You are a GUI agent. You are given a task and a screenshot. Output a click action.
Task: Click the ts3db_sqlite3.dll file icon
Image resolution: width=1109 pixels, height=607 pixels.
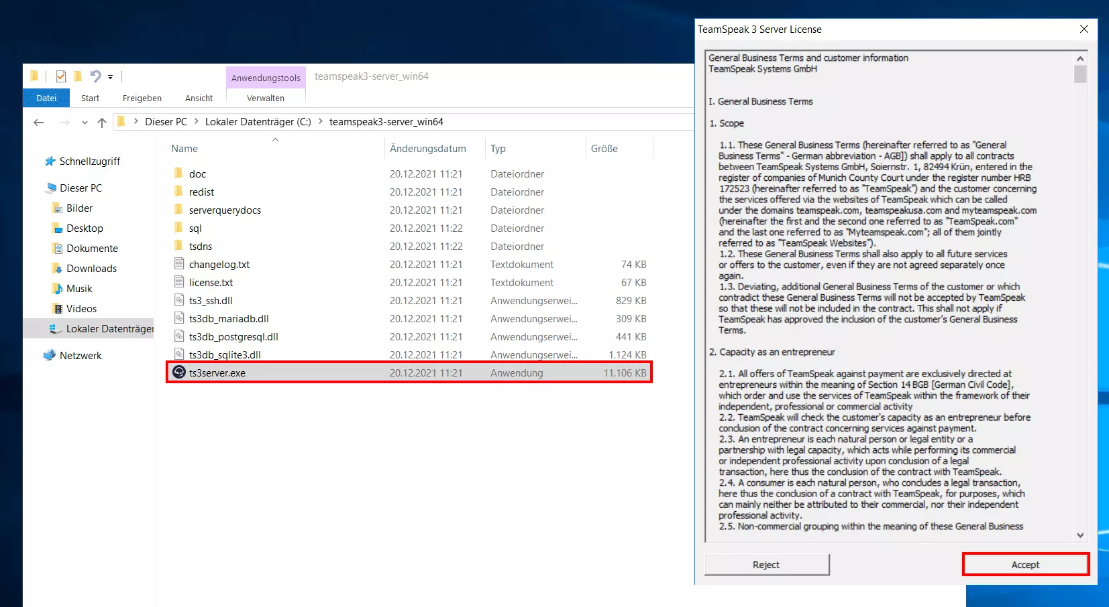[179, 354]
